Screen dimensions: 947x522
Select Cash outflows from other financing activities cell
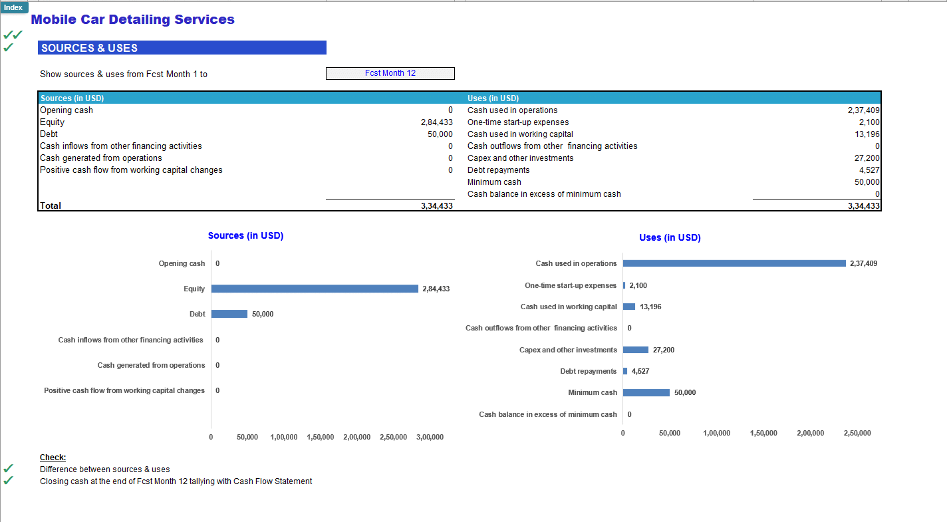553,146
